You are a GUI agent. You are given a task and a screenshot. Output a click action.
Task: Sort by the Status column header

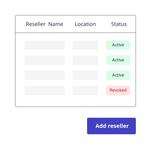(x=119, y=24)
